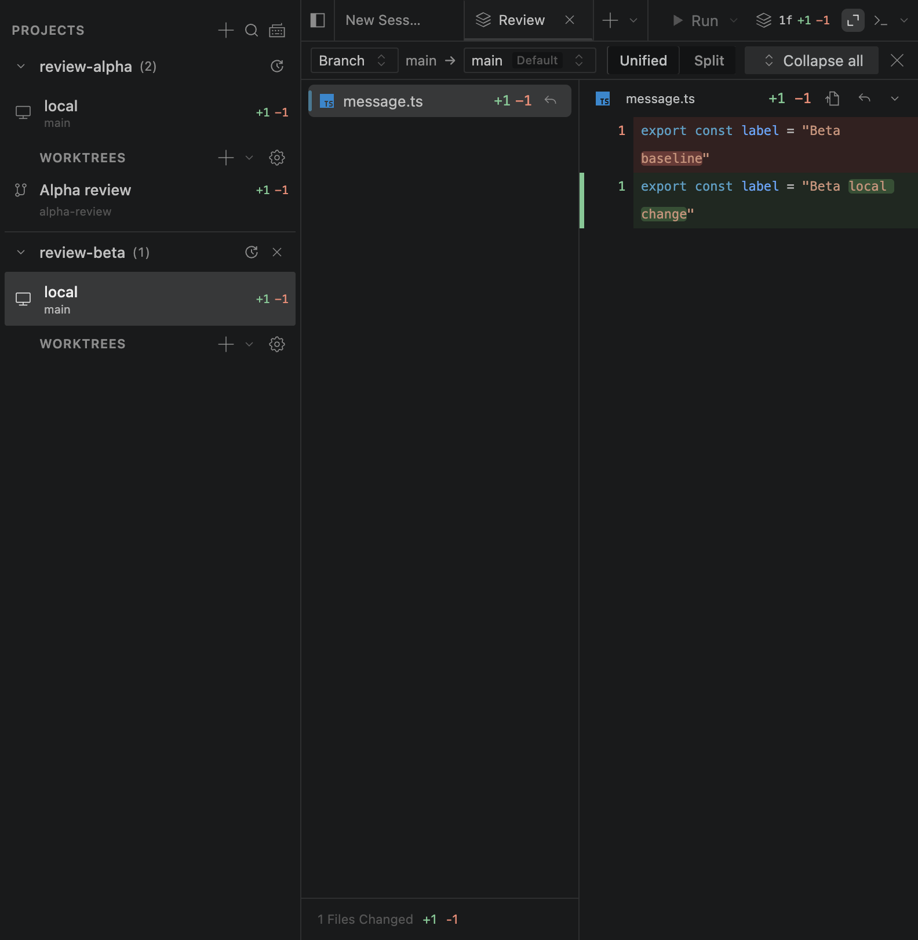This screenshot has height=940, width=918.
Task: Toggle the sidebar panel icon
Action: [x=318, y=20]
